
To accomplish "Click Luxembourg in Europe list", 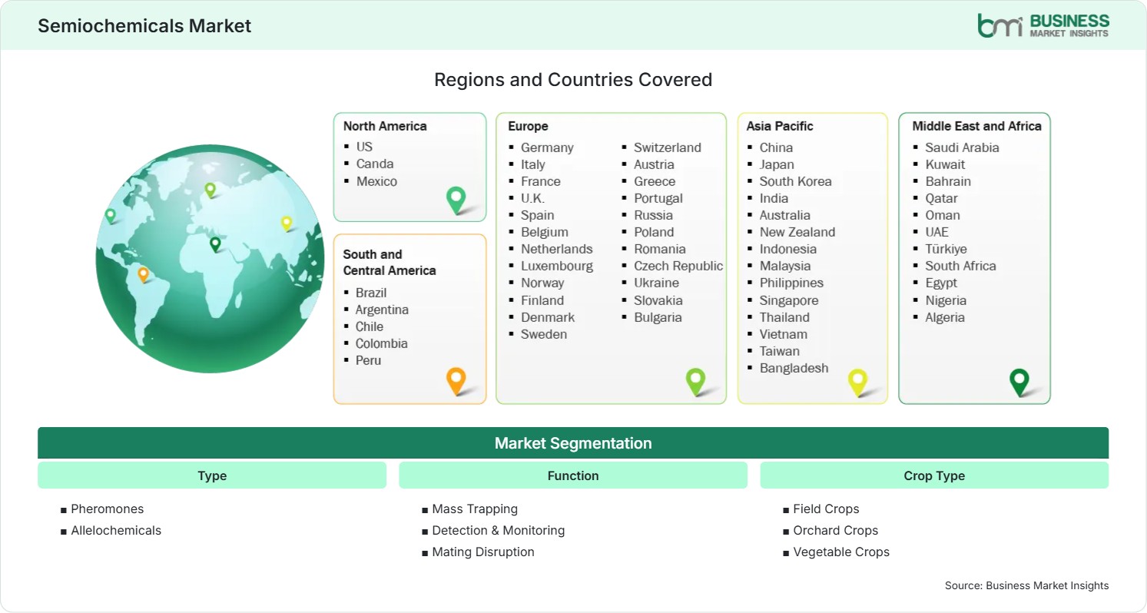I will click(x=557, y=266).
